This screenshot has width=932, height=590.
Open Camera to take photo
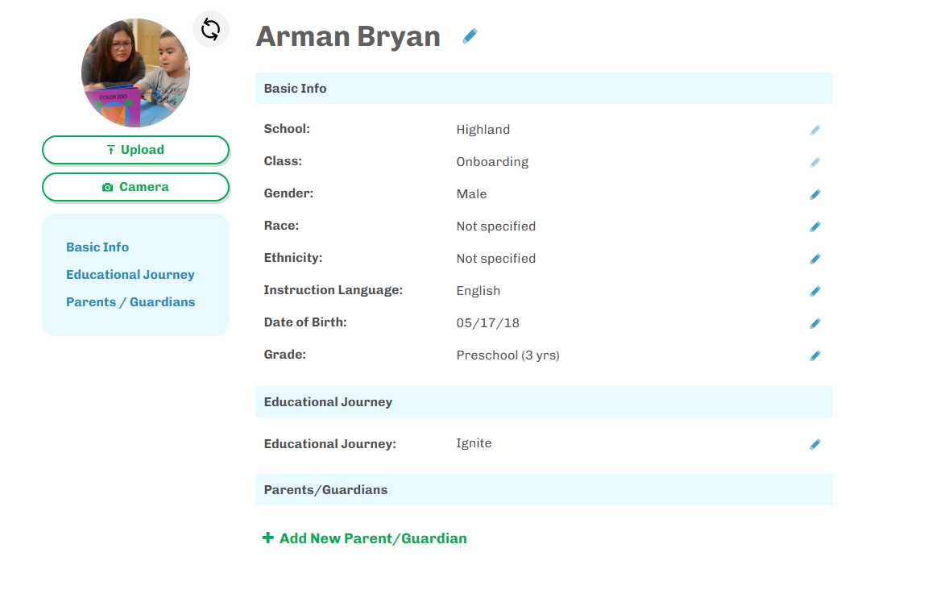(x=135, y=187)
